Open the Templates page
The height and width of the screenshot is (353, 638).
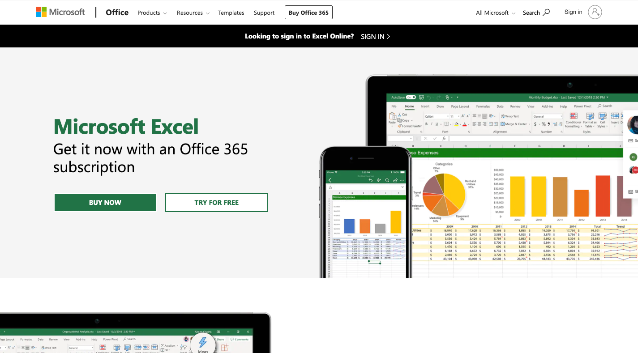pyautogui.click(x=231, y=13)
